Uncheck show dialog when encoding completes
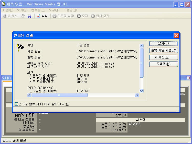The image size is (192, 144). coord(16,104)
